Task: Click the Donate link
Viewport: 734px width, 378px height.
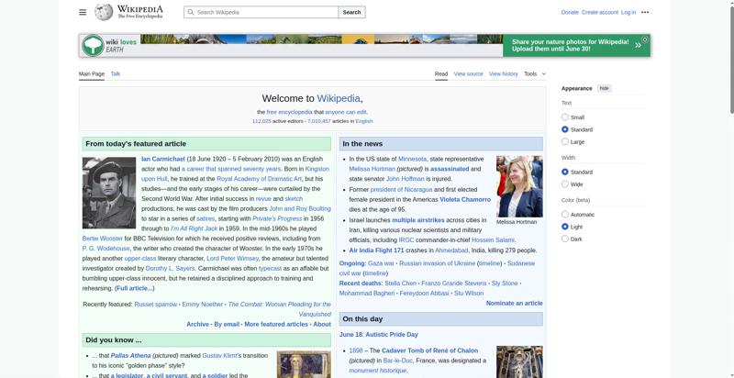Action: pos(570,12)
